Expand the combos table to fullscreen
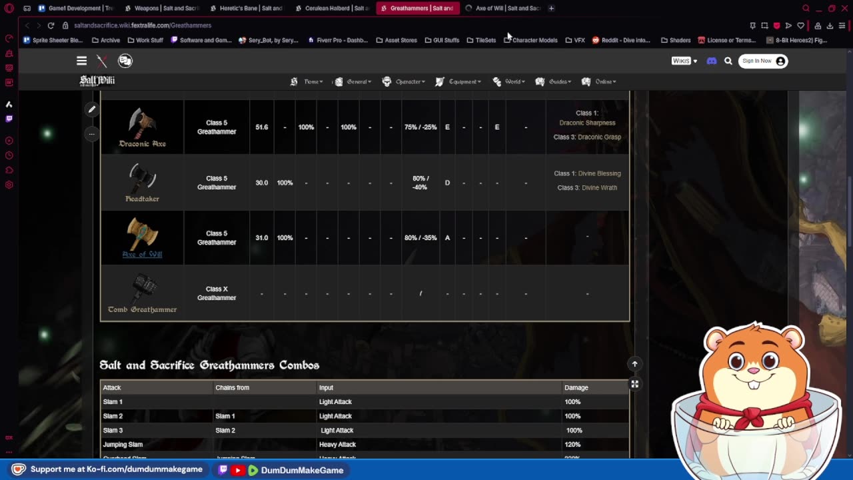Screen dimensions: 853x480 coord(634,384)
